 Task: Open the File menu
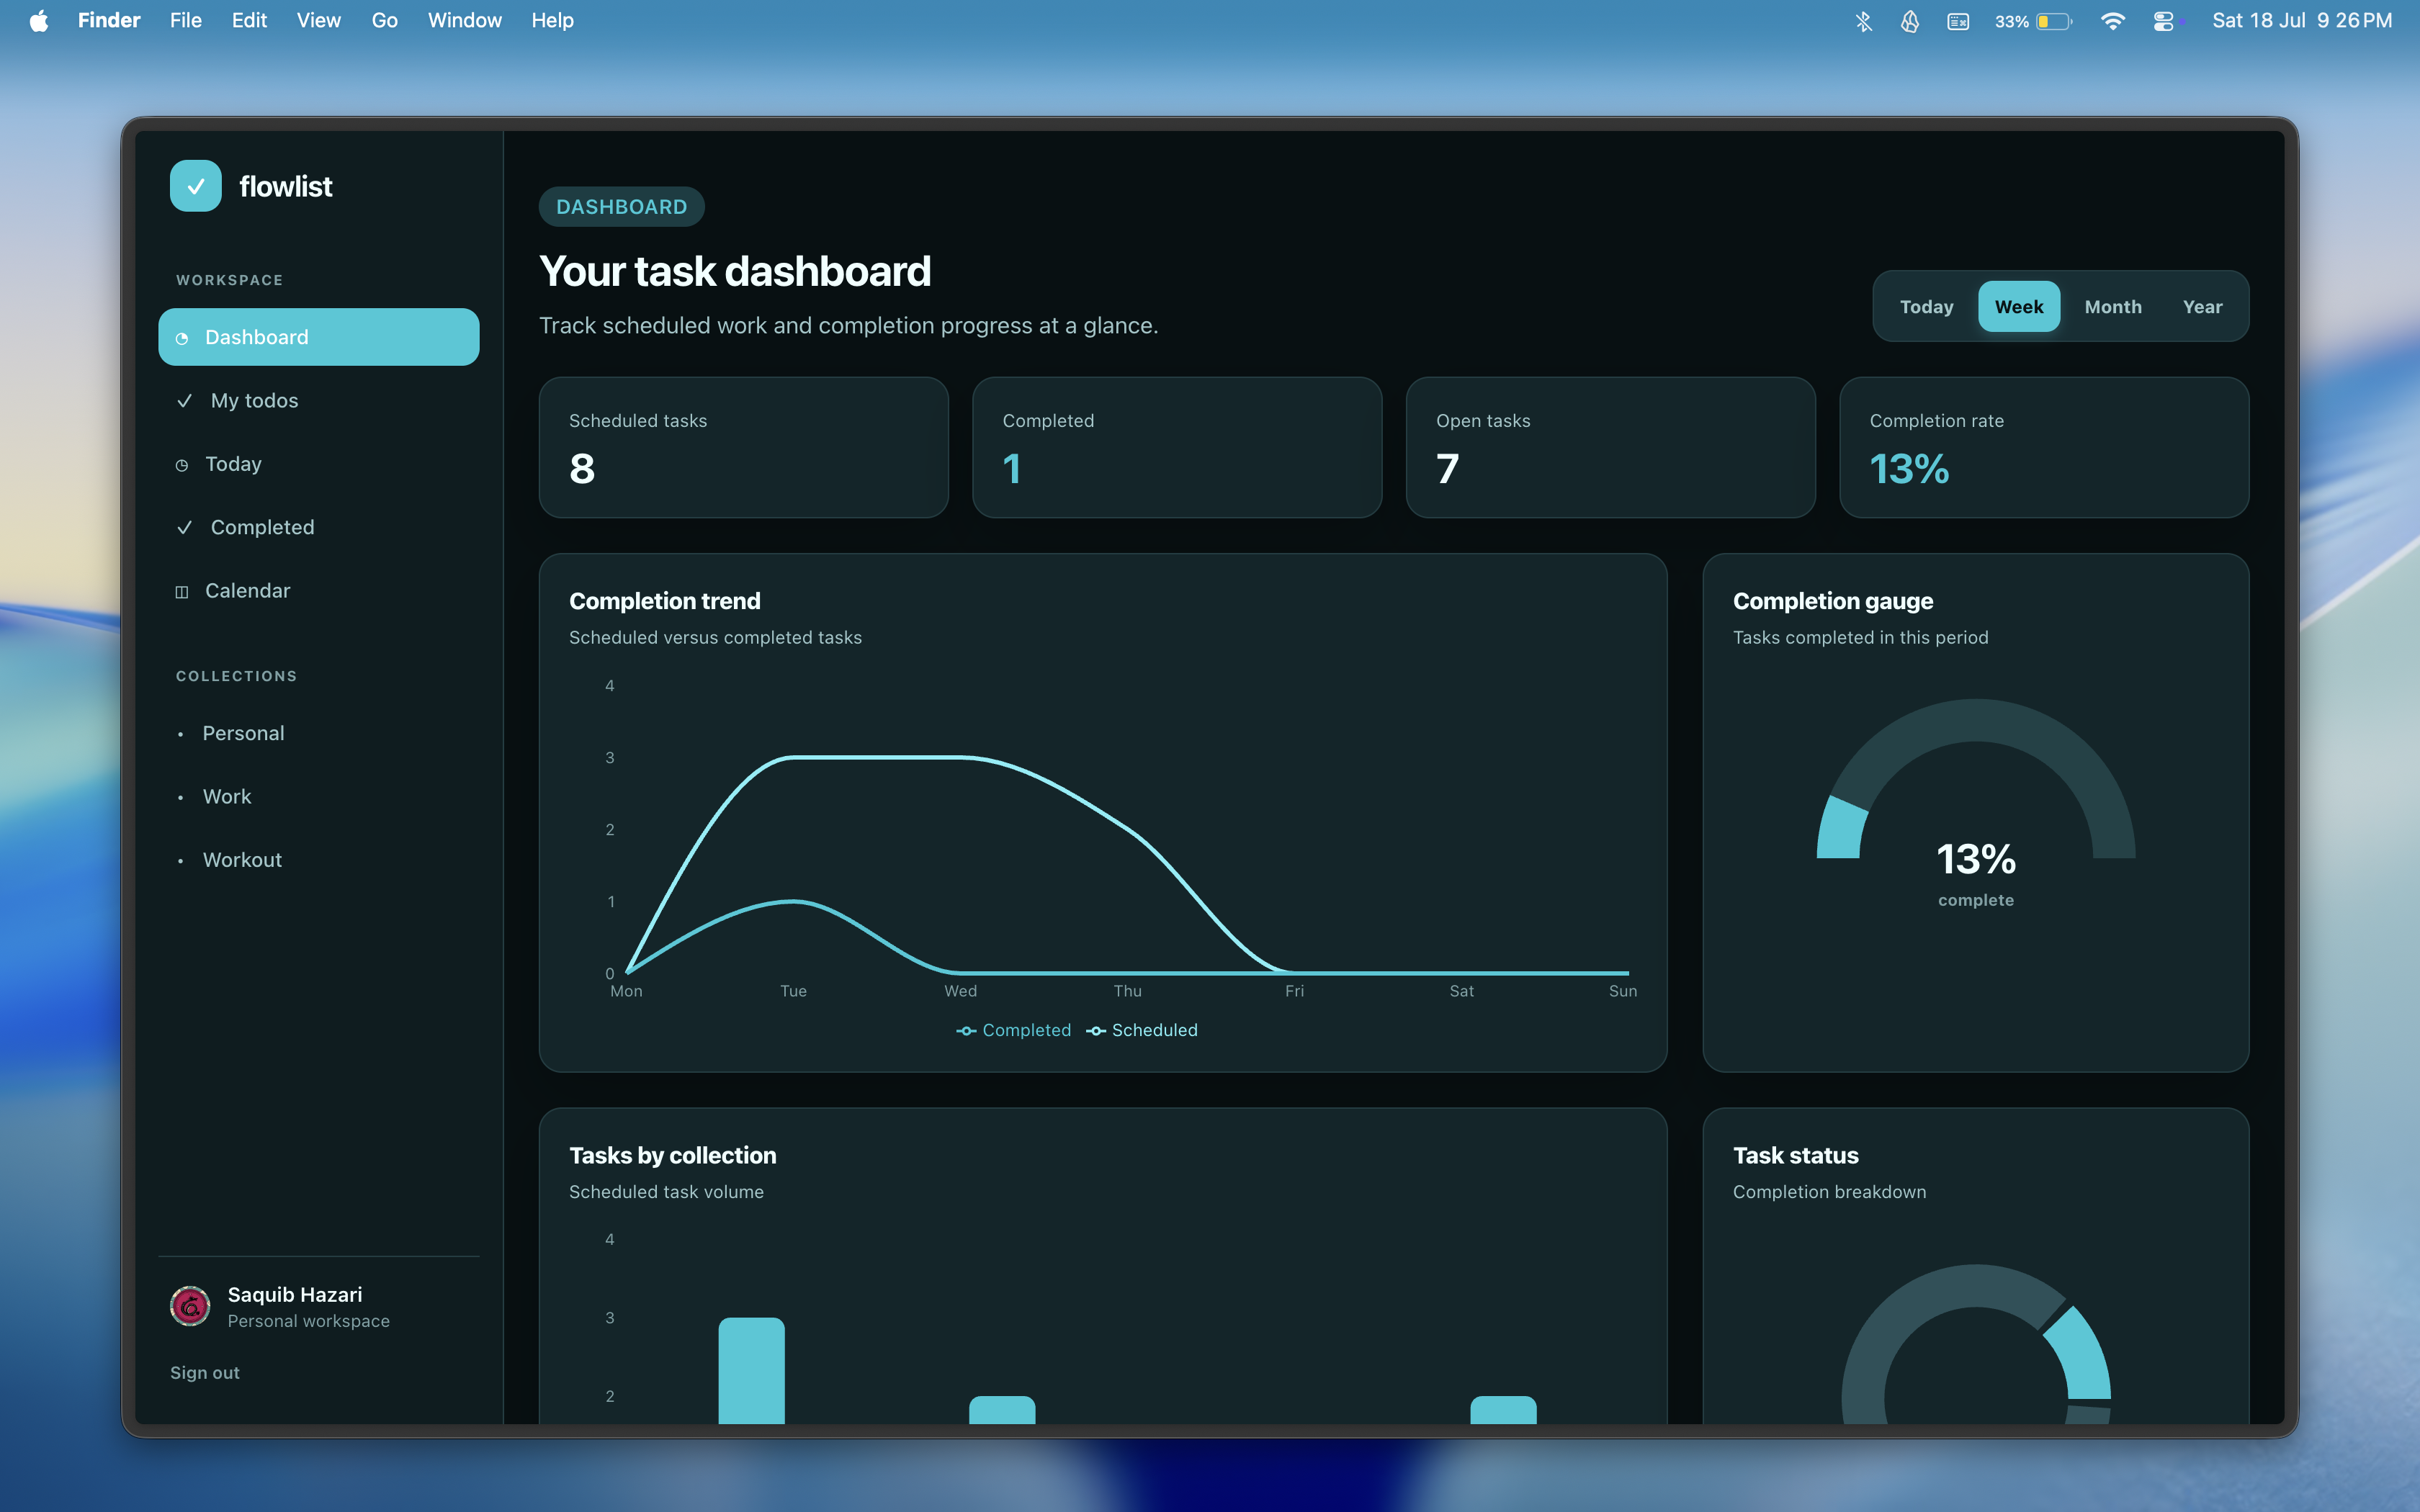[x=185, y=21]
